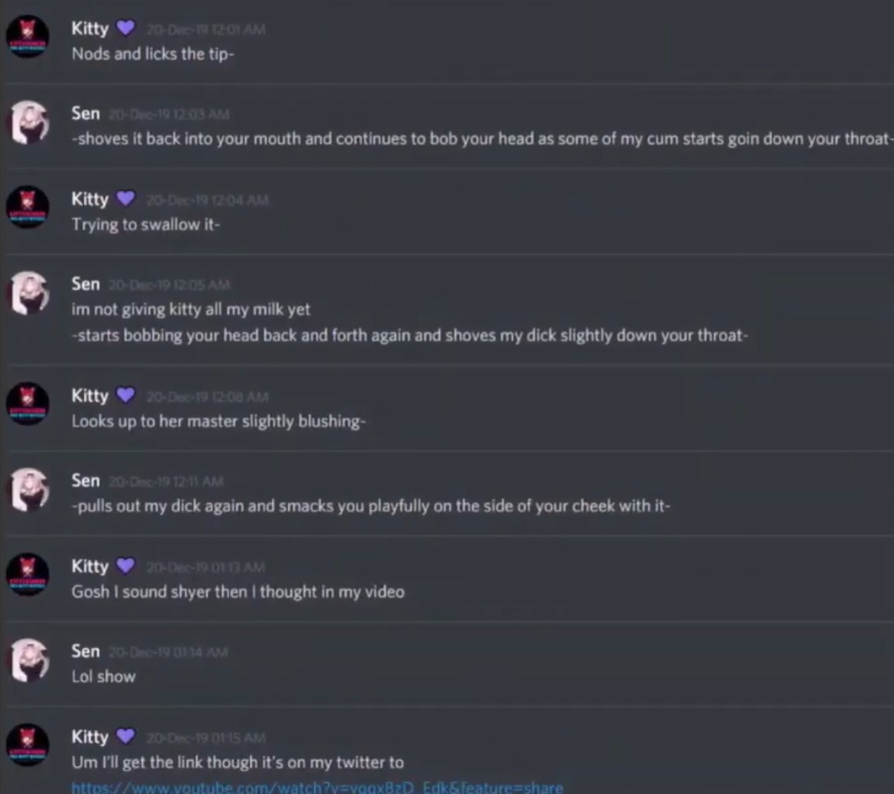
Task: Click the 01:14 AM timestamp next to Sen
Action: coord(169,652)
